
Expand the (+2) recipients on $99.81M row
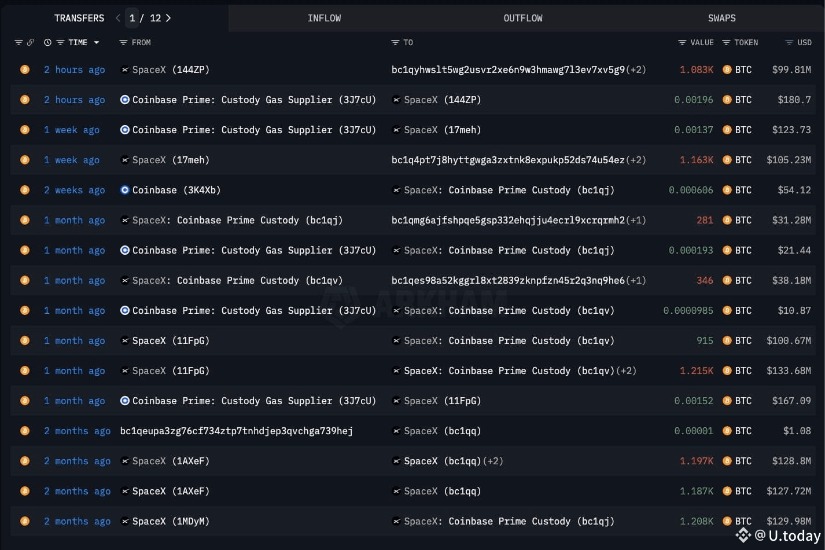[636, 69]
